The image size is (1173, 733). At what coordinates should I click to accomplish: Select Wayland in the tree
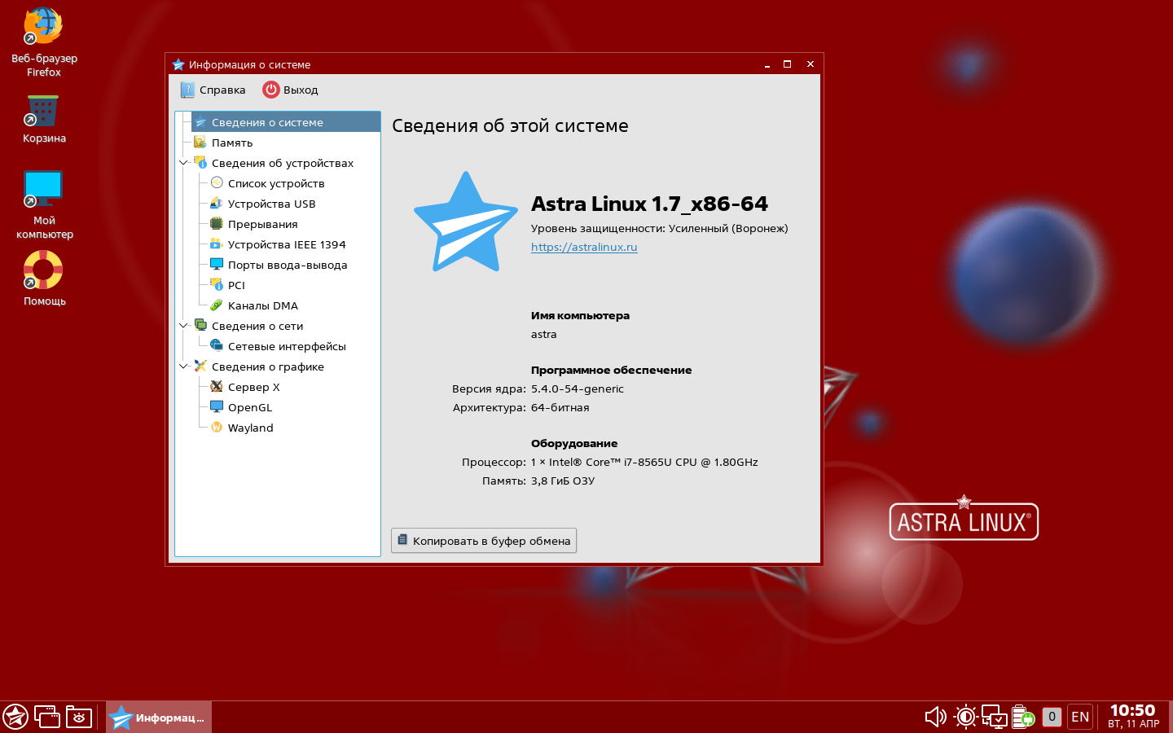coord(250,428)
